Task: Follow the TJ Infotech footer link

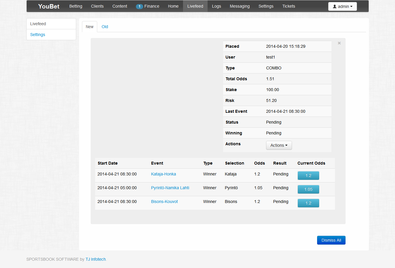Action: click(95, 259)
